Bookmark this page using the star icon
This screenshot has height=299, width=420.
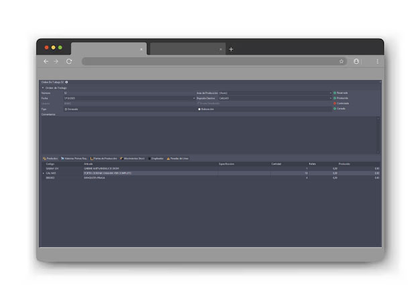(342, 61)
